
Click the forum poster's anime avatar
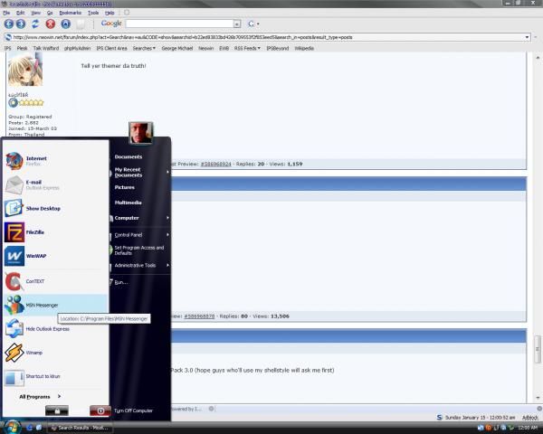pyautogui.click(x=25, y=69)
